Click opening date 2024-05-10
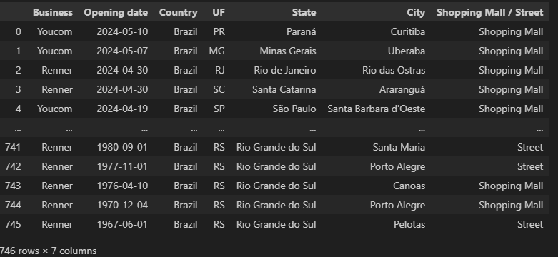The image size is (558, 257). coord(122,31)
